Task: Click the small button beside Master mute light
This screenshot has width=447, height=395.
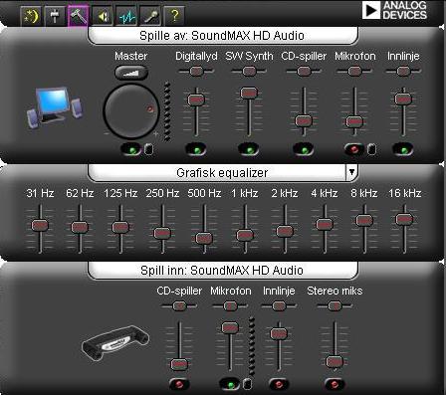Action: tap(149, 149)
